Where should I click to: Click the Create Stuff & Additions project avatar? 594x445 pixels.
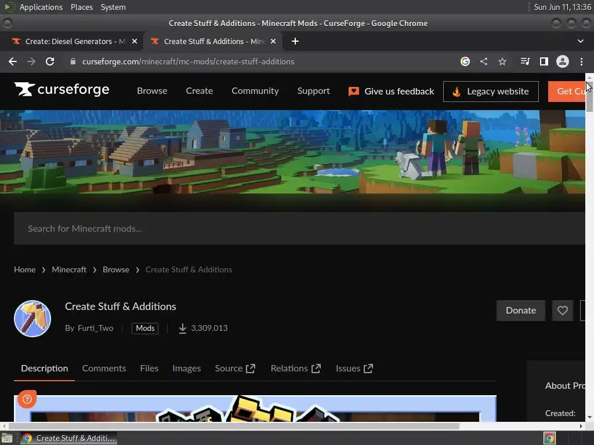[x=32, y=319]
